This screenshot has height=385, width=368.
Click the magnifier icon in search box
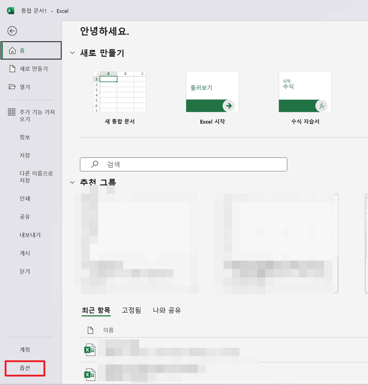[x=95, y=164]
